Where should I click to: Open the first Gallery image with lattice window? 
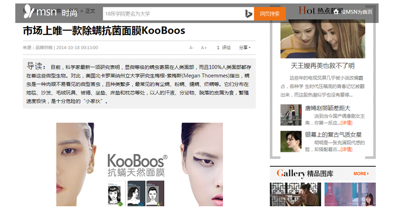(295, 194)
